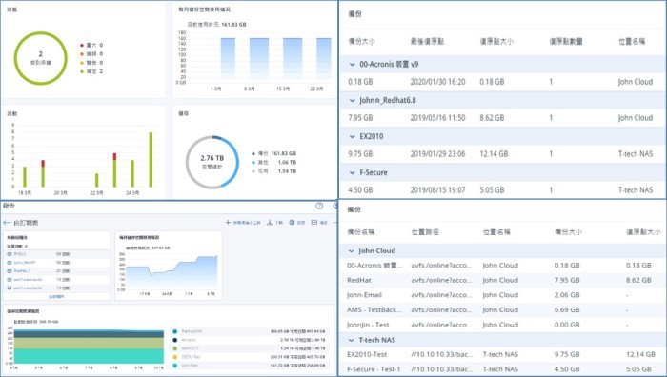Click the 2.06 GB backup size cell
This screenshot has height=377, width=667.
[x=567, y=295]
